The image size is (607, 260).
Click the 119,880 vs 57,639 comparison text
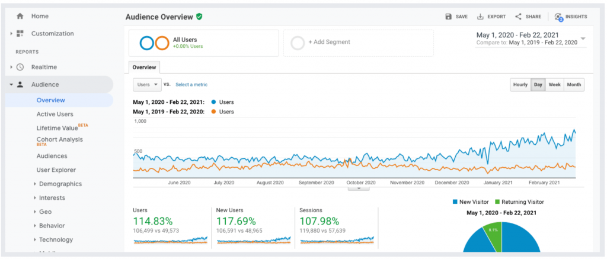click(322, 230)
